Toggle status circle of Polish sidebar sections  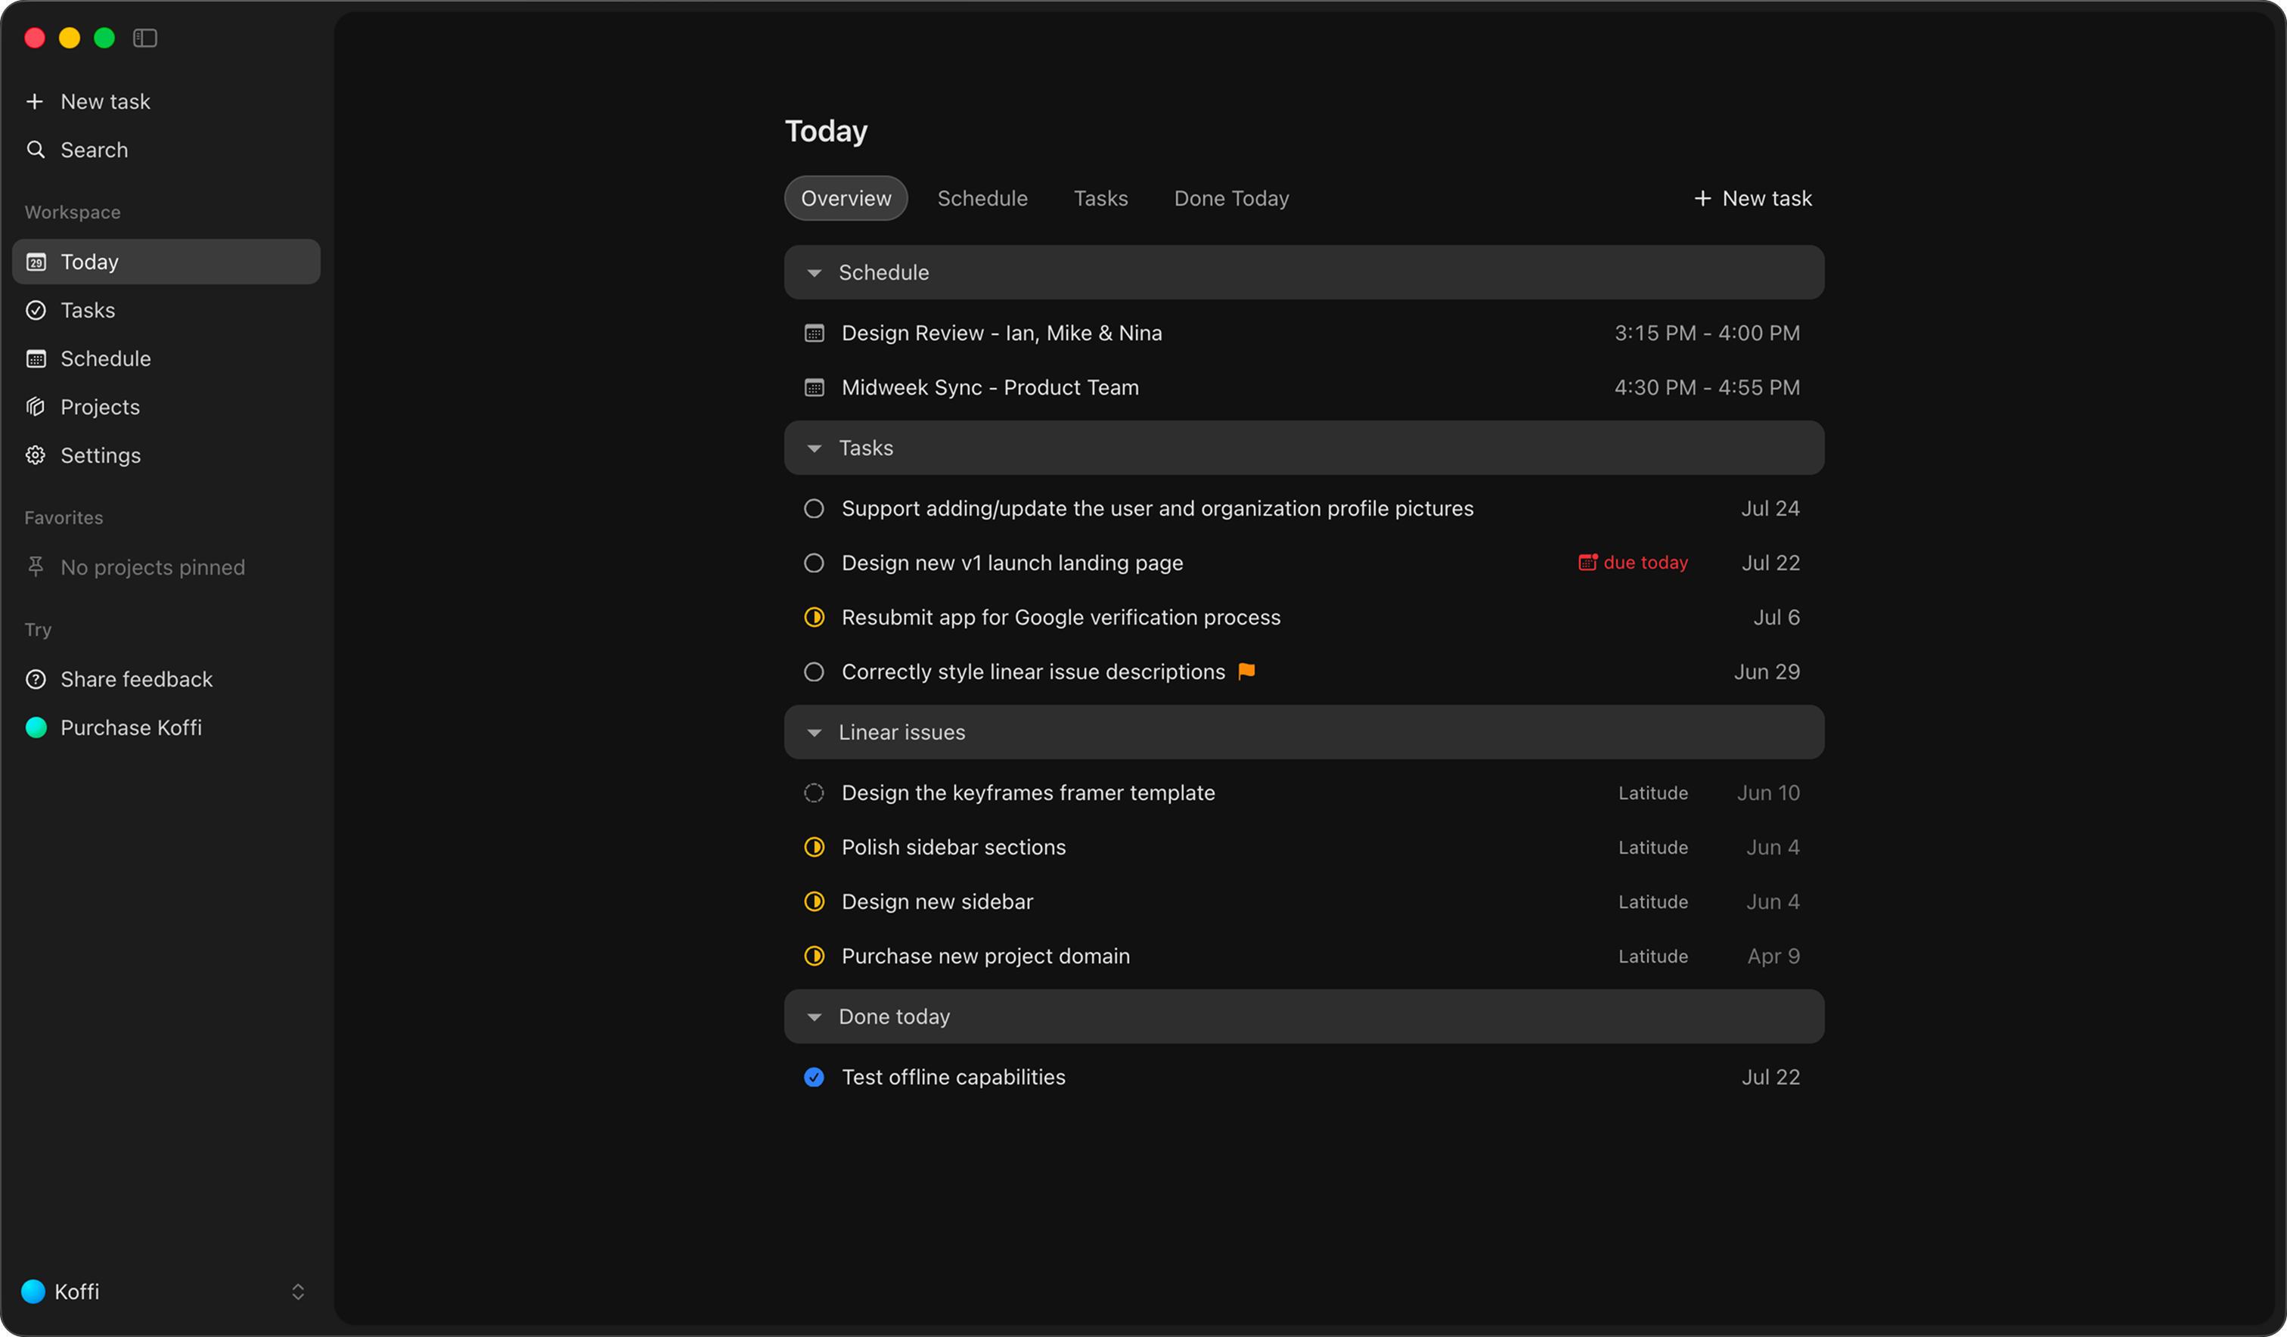pyautogui.click(x=814, y=847)
